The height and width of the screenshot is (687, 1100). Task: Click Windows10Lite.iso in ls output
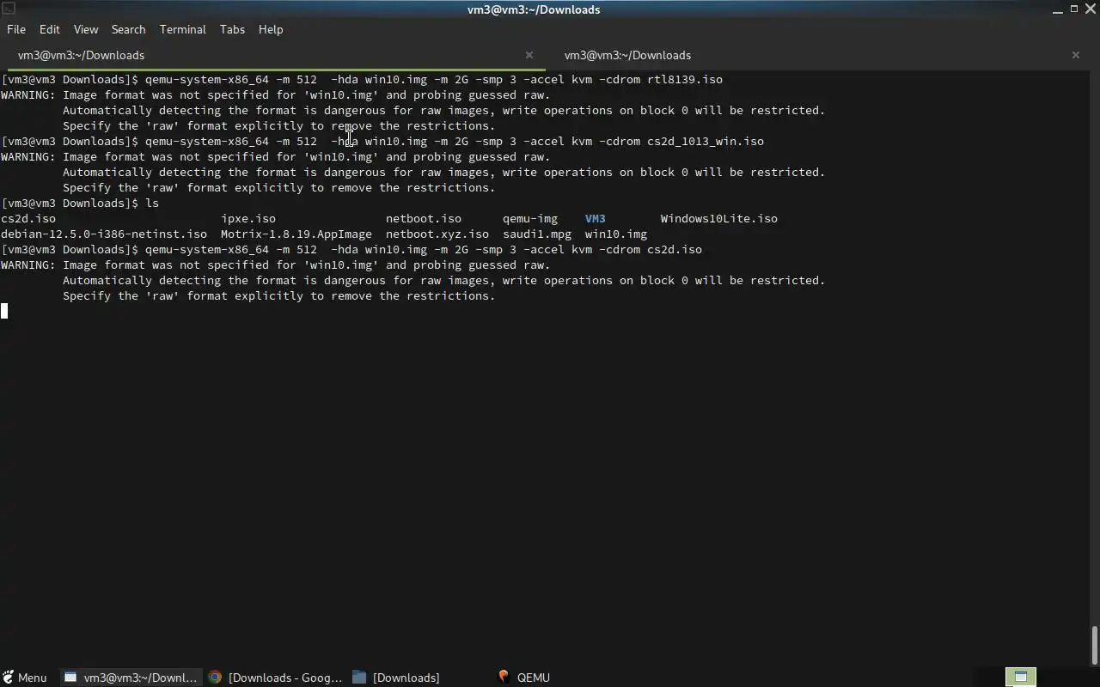click(x=719, y=218)
